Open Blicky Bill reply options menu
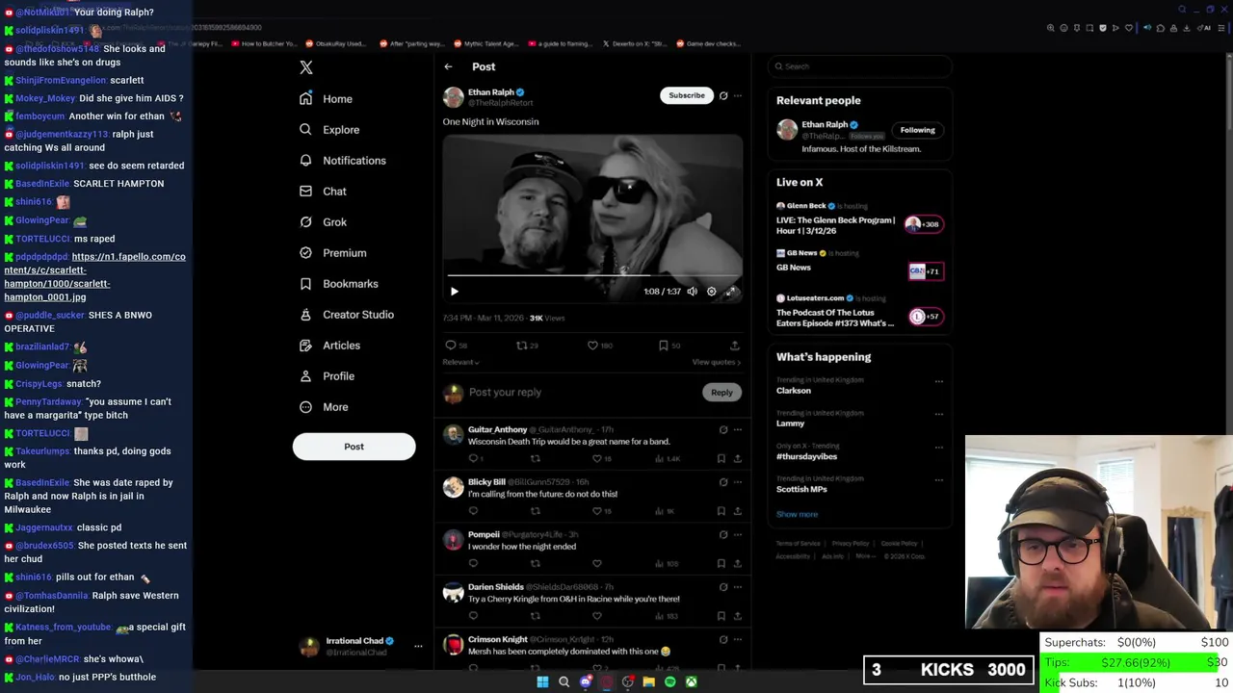 pyautogui.click(x=738, y=481)
